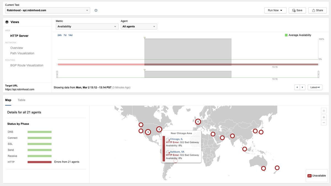This screenshot has height=186, width=331.
Task: Open the Run Now dropdown
Action: pos(275,10)
